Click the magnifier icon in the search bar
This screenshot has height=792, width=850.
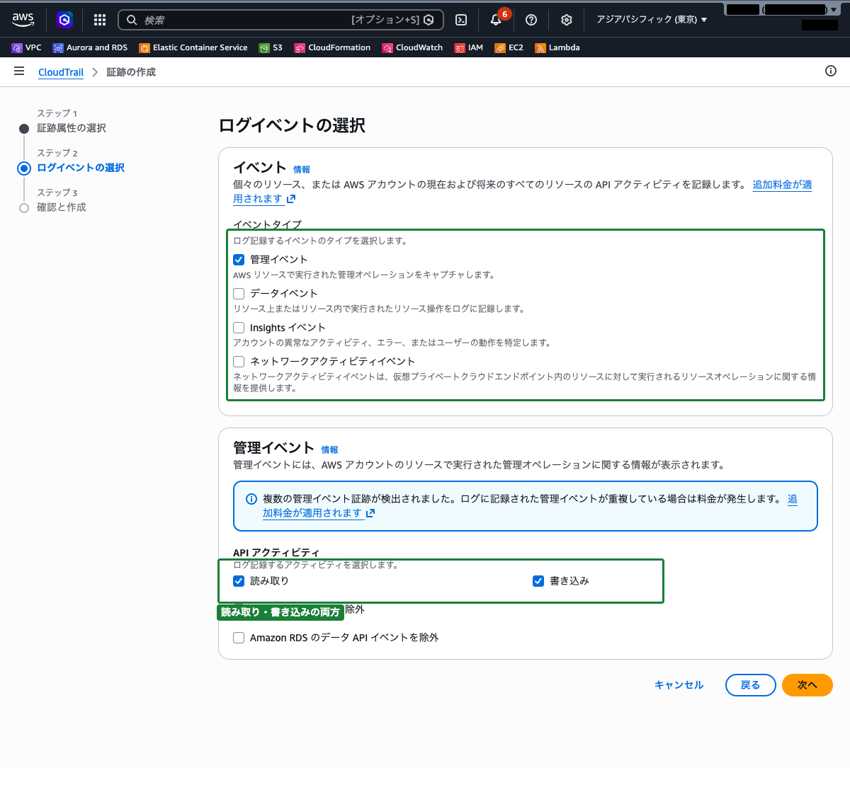132,20
